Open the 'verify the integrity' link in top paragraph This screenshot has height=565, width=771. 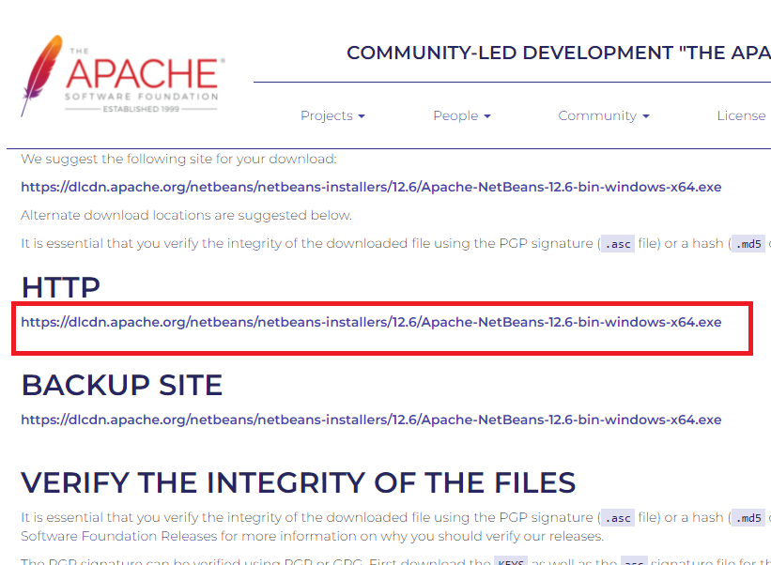point(223,244)
